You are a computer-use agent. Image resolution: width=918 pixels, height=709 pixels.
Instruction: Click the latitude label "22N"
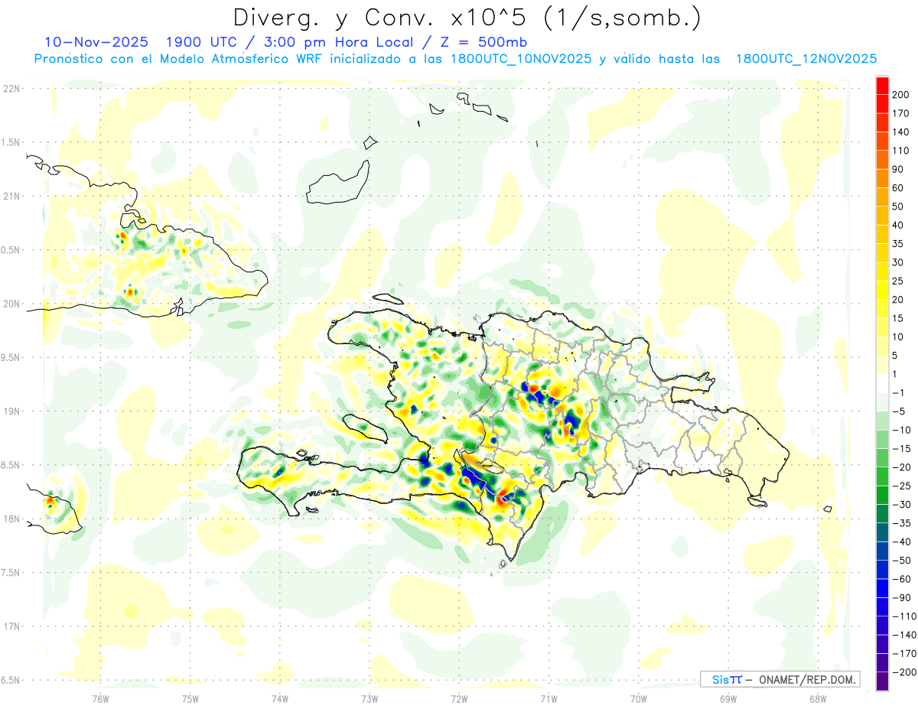click(12, 89)
